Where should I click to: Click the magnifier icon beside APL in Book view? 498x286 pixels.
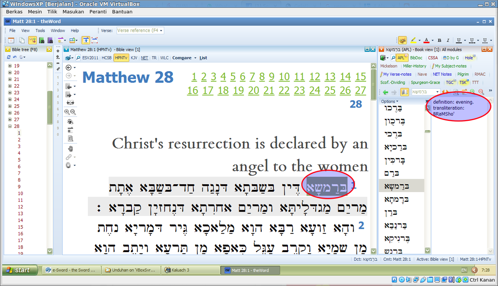393,58
